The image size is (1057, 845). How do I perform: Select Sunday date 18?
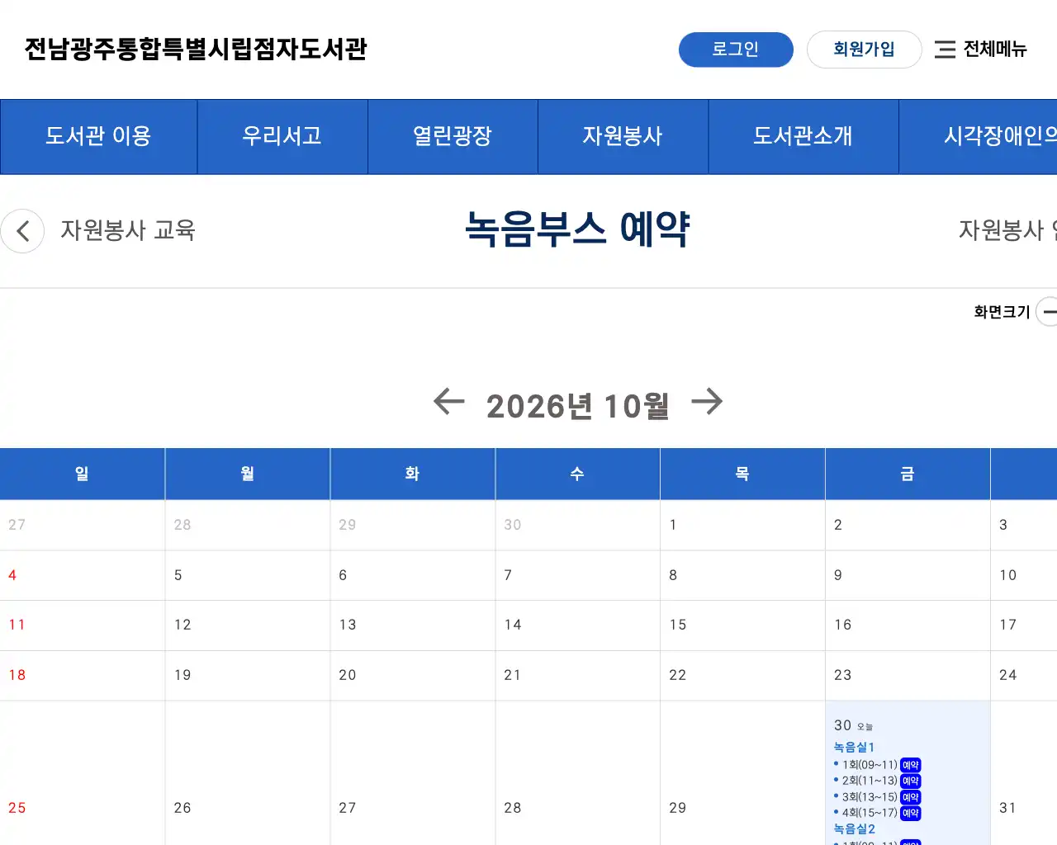tap(17, 675)
